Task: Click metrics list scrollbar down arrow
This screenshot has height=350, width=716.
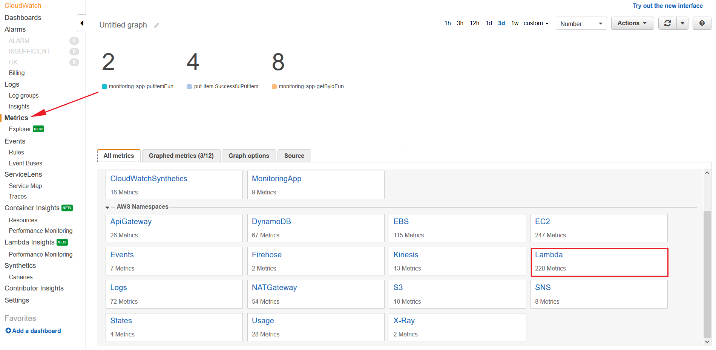Action: (707, 342)
